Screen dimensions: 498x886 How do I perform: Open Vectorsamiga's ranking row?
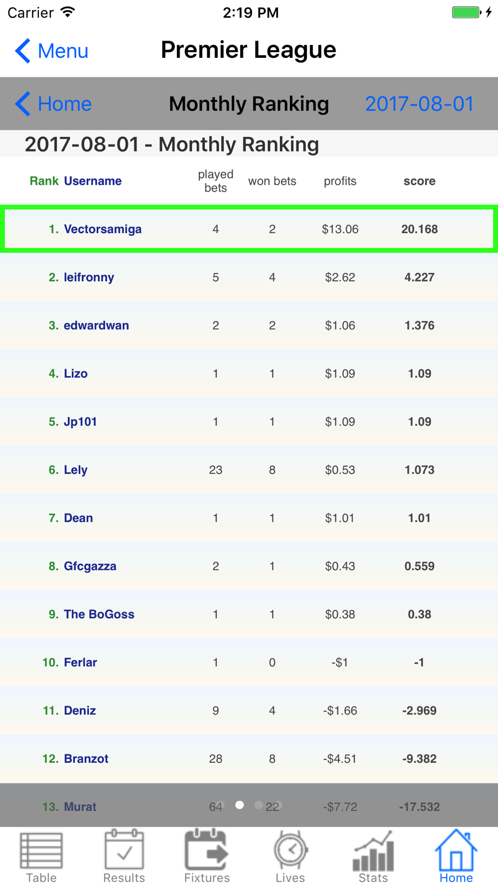[249, 229]
